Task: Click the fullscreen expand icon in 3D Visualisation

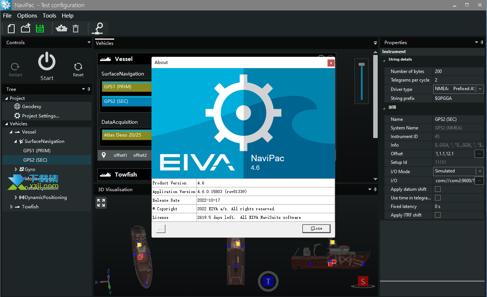Action: (101, 203)
